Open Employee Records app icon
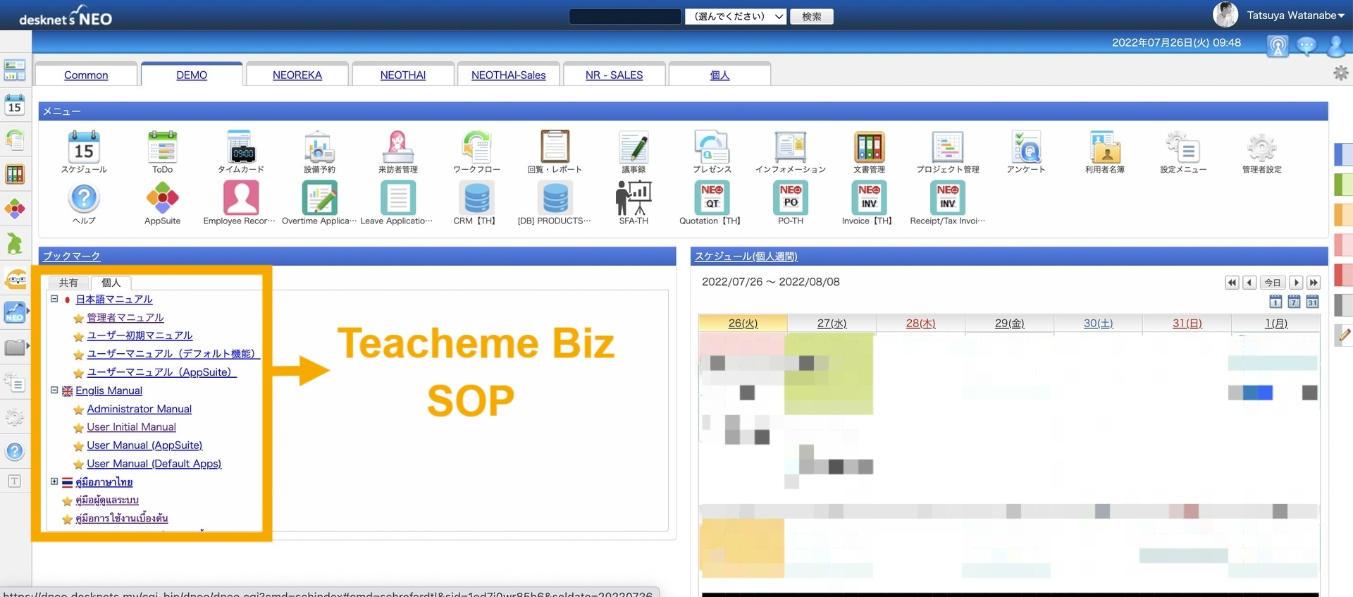1353x597 pixels. [241, 198]
